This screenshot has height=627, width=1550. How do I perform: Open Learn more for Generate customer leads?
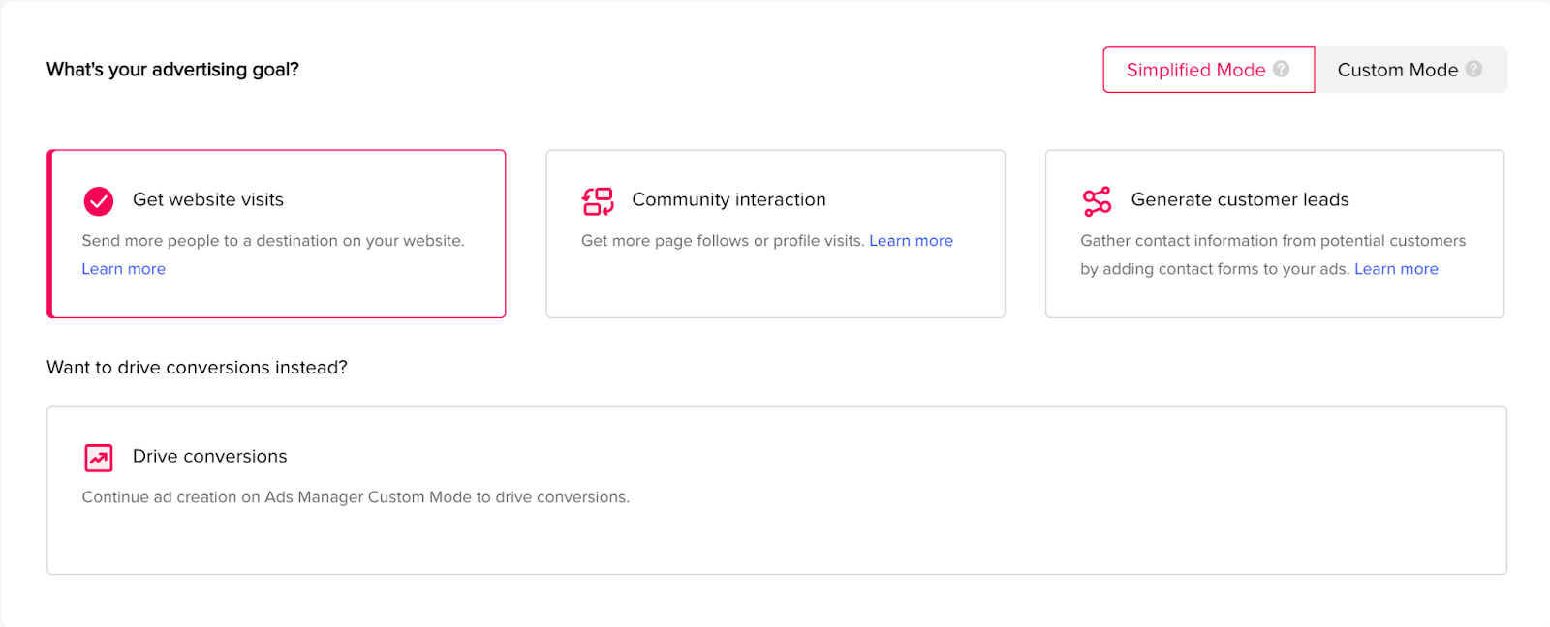[1396, 269]
